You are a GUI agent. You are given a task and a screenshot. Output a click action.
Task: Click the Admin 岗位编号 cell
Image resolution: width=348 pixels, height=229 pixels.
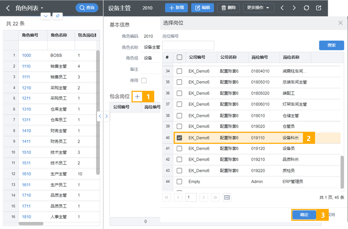click(x=264, y=182)
